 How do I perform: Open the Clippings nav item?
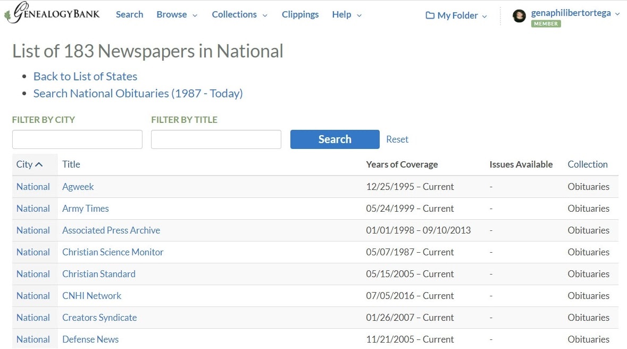300,14
